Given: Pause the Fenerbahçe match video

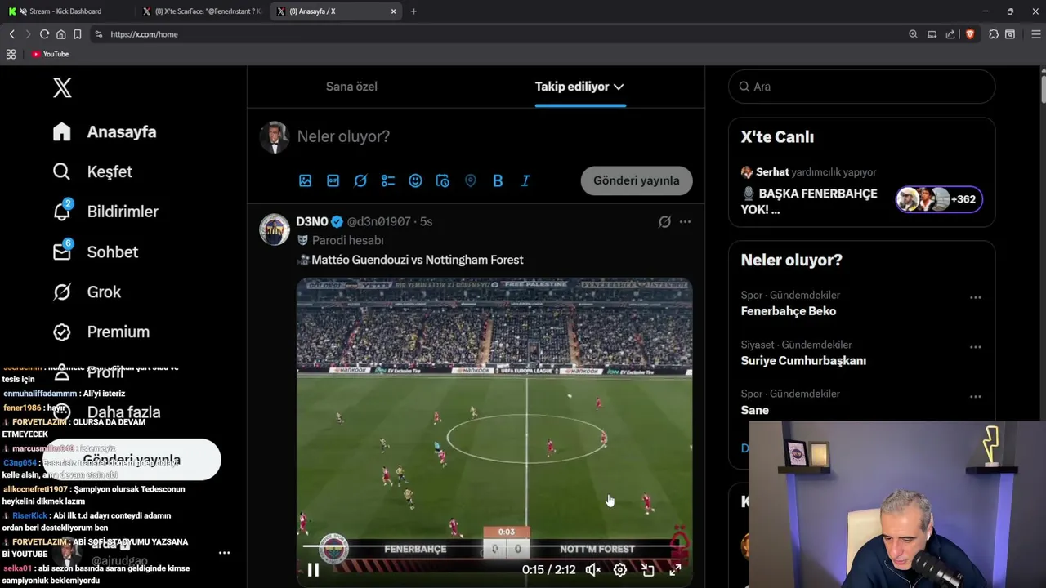Looking at the screenshot, I should point(313,570).
